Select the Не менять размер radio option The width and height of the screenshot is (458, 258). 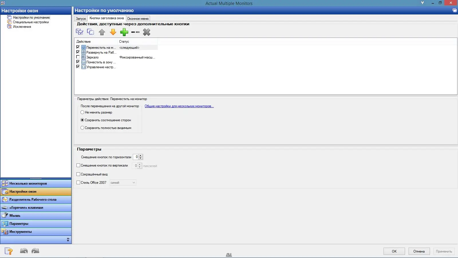pos(82,112)
